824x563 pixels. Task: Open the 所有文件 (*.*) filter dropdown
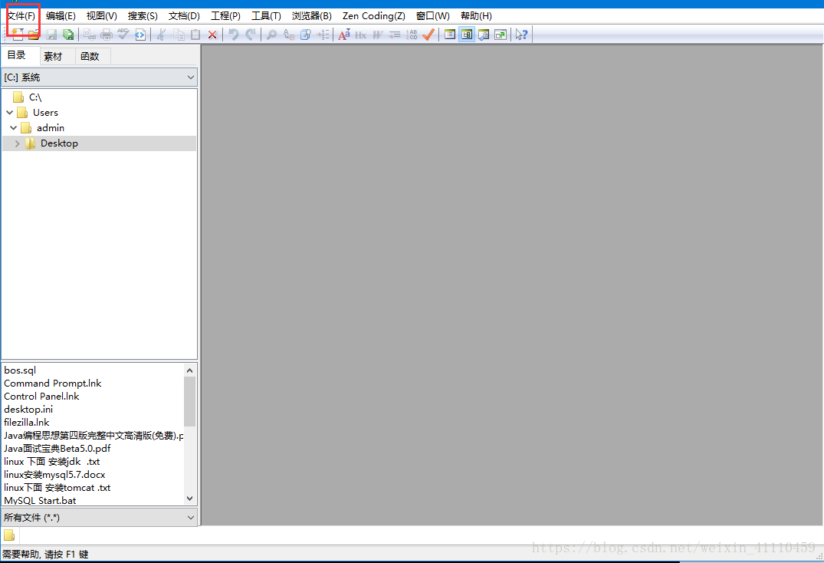click(x=100, y=517)
